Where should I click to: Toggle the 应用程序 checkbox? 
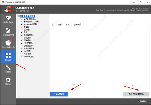tap(22, 30)
